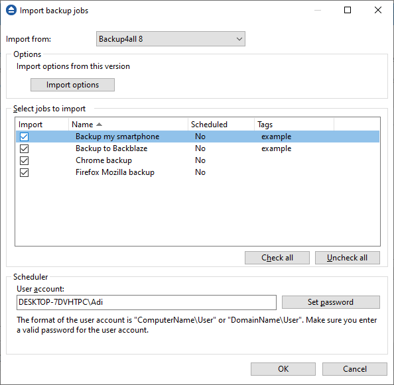This screenshot has width=394, height=385.
Task: Toggle the Firefox Mozilla backup checkbox
Action: (x=24, y=172)
